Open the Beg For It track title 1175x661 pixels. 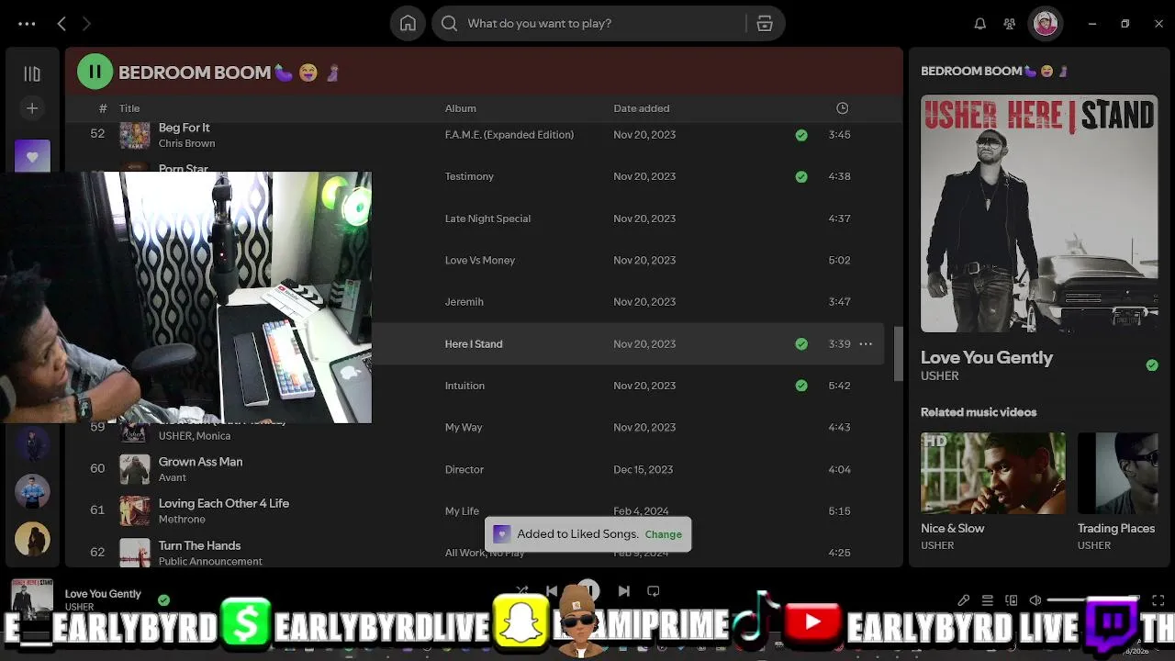click(184, 128)
